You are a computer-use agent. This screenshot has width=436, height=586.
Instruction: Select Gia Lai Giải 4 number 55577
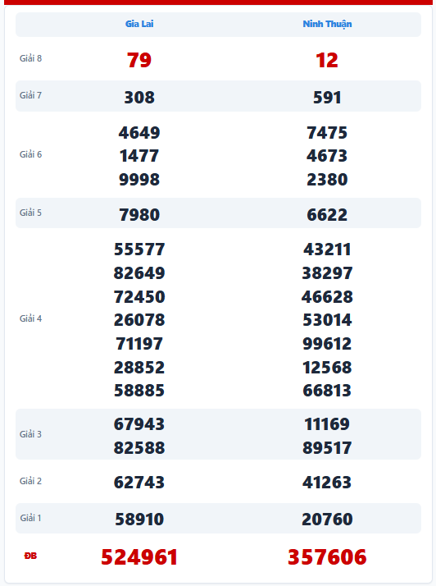click(x=139, y=250)
